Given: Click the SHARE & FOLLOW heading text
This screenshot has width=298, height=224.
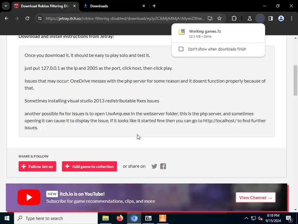Looking at the screenshot, I should [33, 156].
